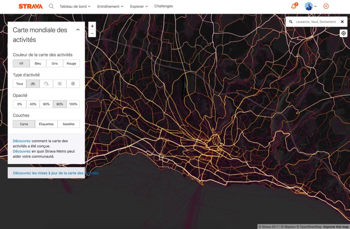The image size is (350, 229).
Task: Filter the heatmap by swimming activities
Action: pos(60,83)
